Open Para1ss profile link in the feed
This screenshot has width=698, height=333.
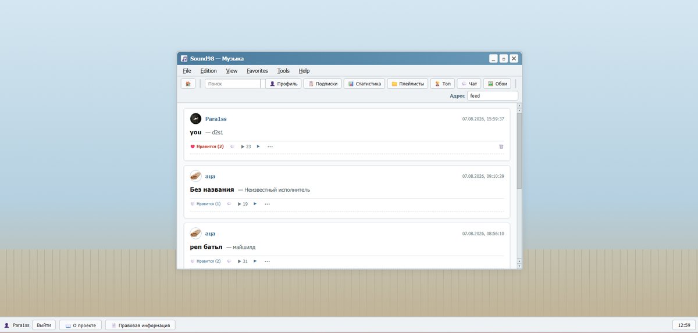click(x=216, y=119)
